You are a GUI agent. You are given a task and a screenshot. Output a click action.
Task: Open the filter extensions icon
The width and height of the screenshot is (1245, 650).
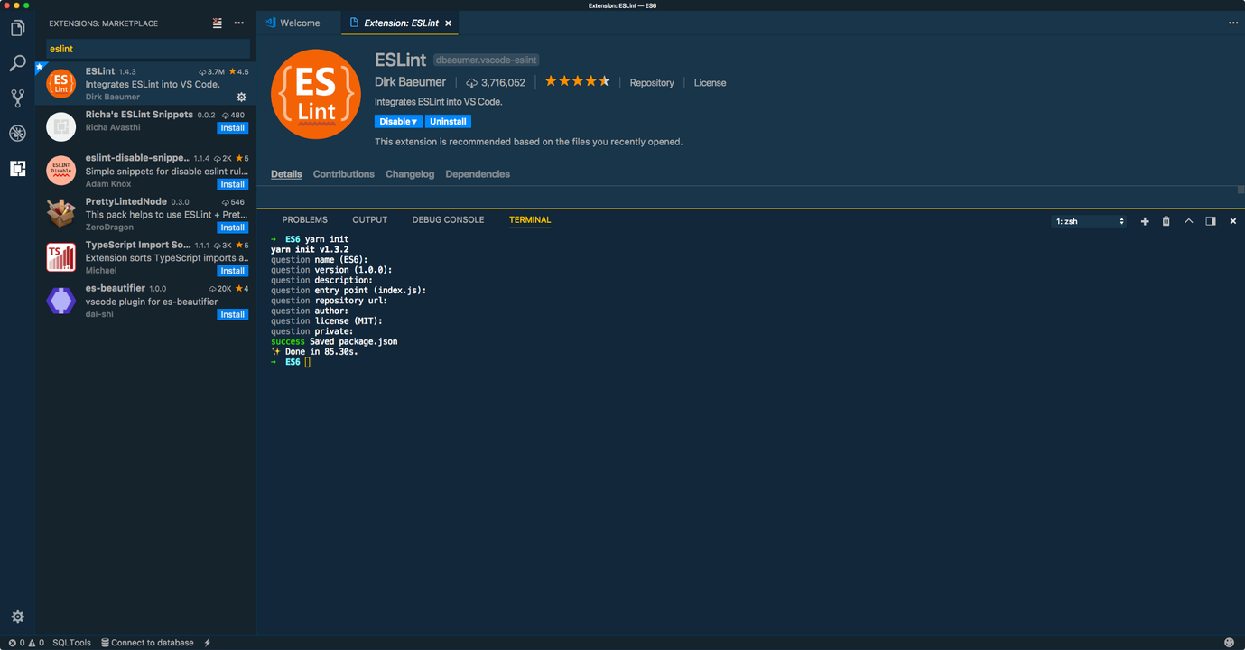(x=217, y=23)
